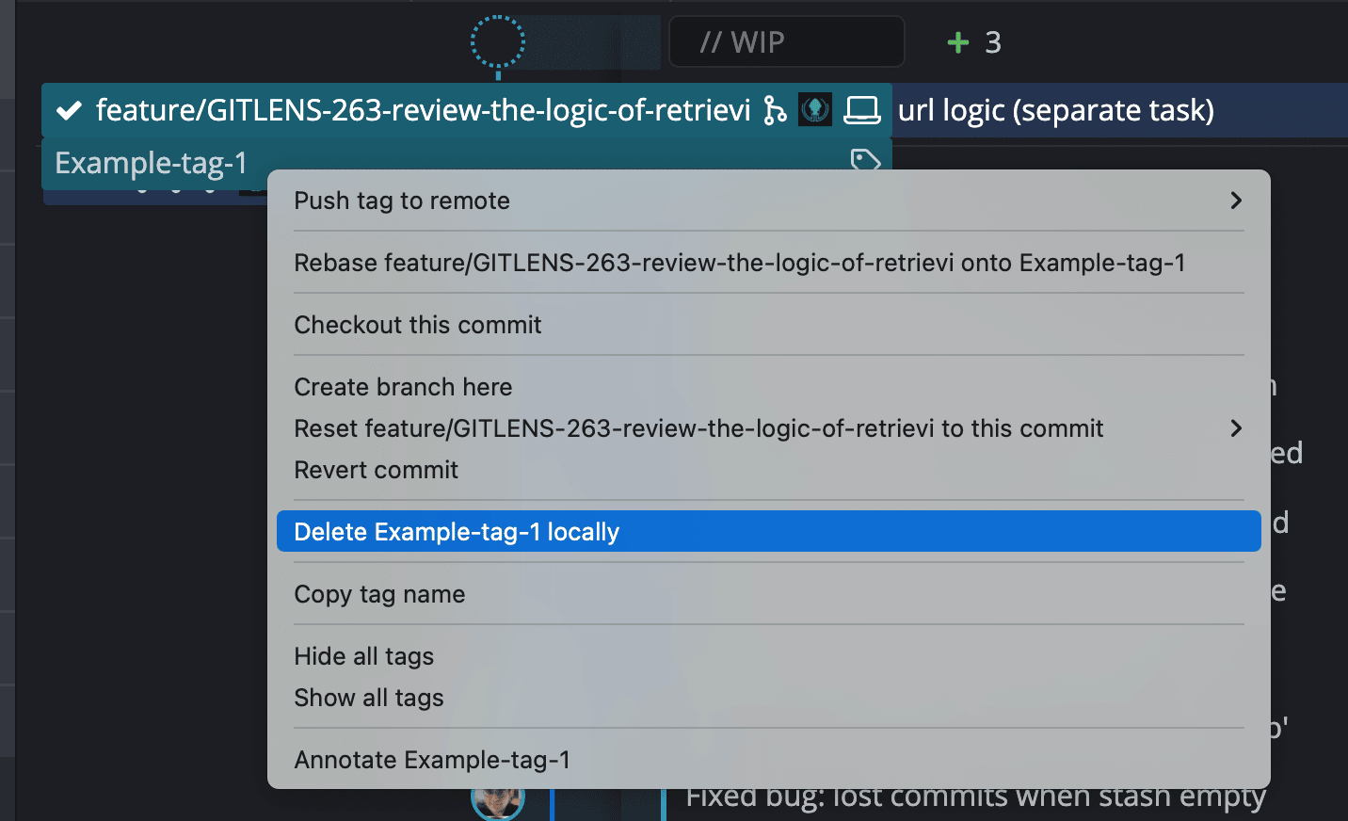Screen dimensions: 1348x821
Task: Click the branch graph icon beside the feature branch
Action: tap(776, 109)
